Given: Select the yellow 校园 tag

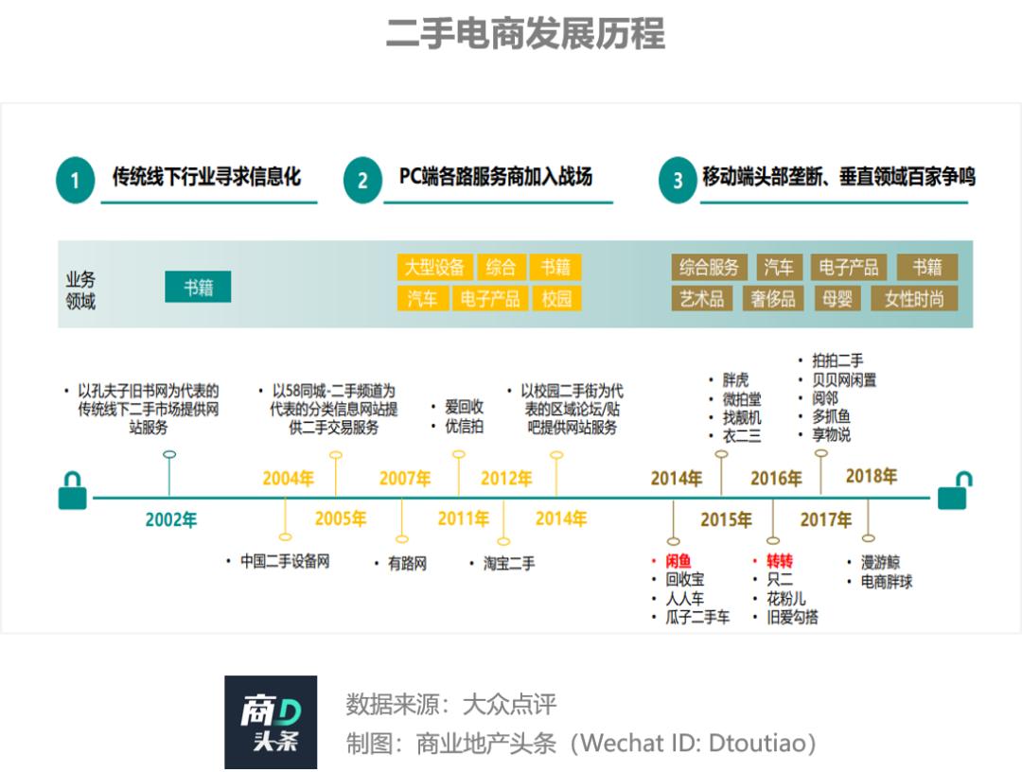Looking at the screenshot, I should click(556, 298).
